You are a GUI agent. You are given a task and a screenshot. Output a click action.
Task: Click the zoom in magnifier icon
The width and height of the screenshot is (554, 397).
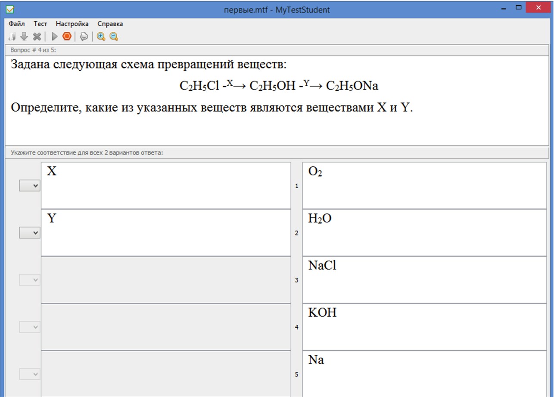coord(101,37)
